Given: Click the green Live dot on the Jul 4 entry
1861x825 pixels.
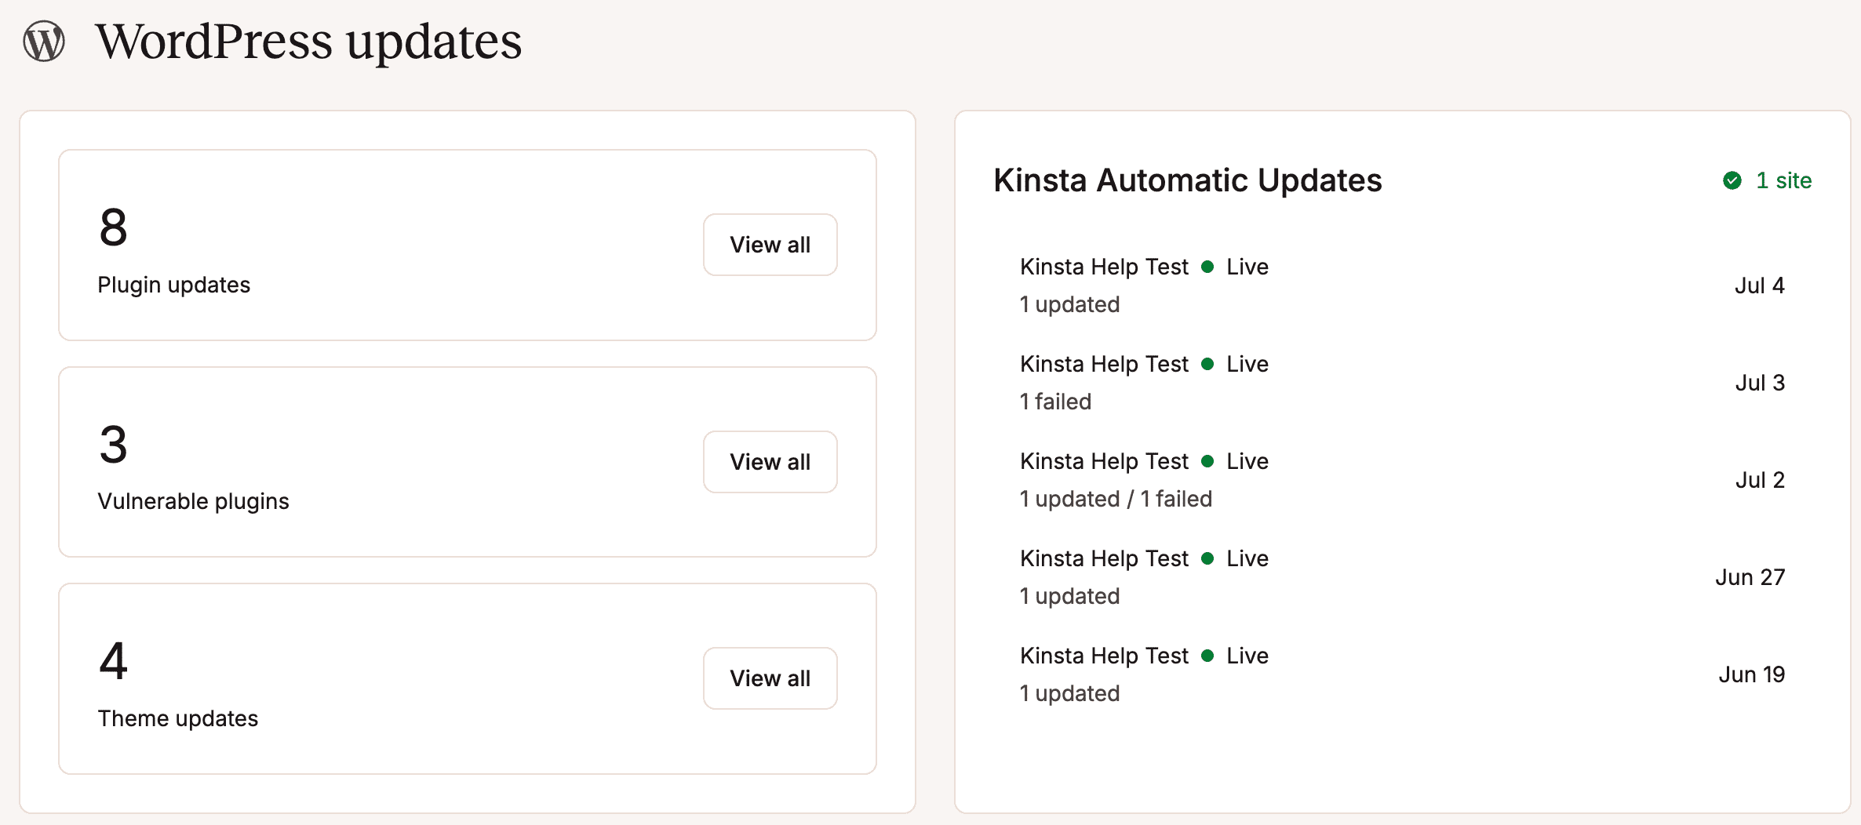Looking at the screenshot, I should [1209, 267].
